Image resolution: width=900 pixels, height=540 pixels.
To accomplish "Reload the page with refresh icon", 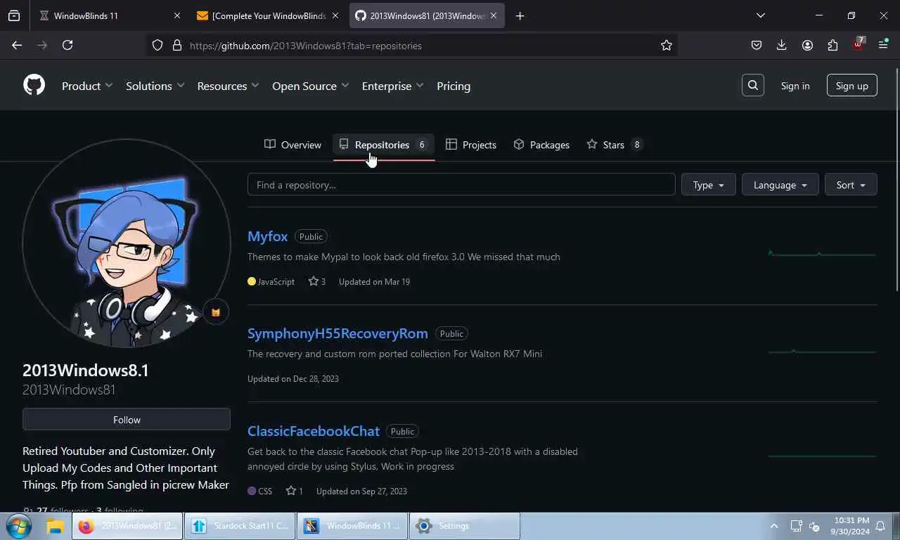I will [x=67, y=45].
